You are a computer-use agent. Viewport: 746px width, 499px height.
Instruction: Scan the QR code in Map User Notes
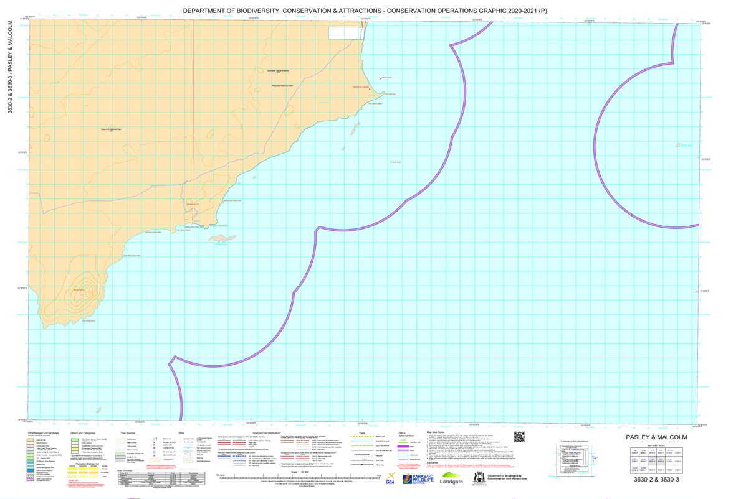pos(519,436)
